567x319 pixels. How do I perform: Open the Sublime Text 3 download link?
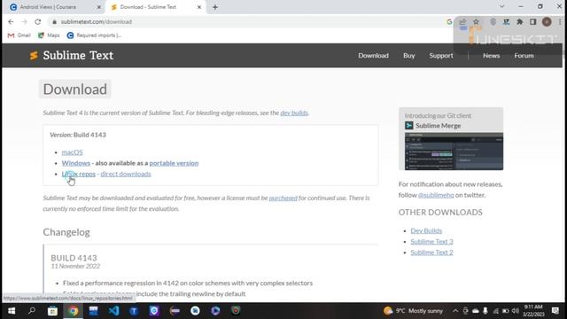click(431, 242)
